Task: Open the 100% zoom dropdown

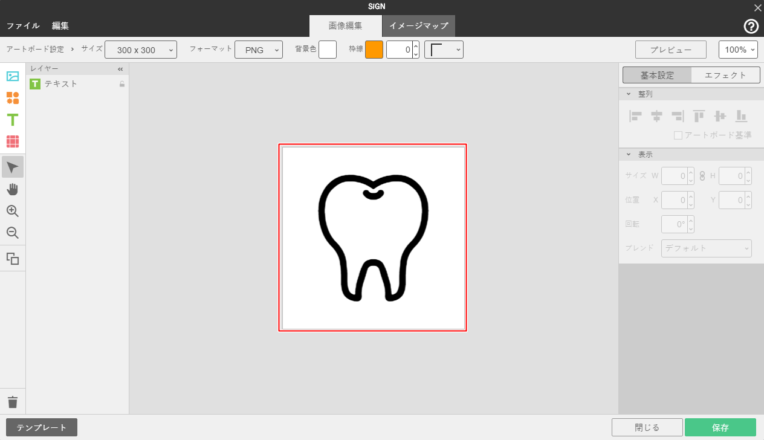Action: click(738, 50)
